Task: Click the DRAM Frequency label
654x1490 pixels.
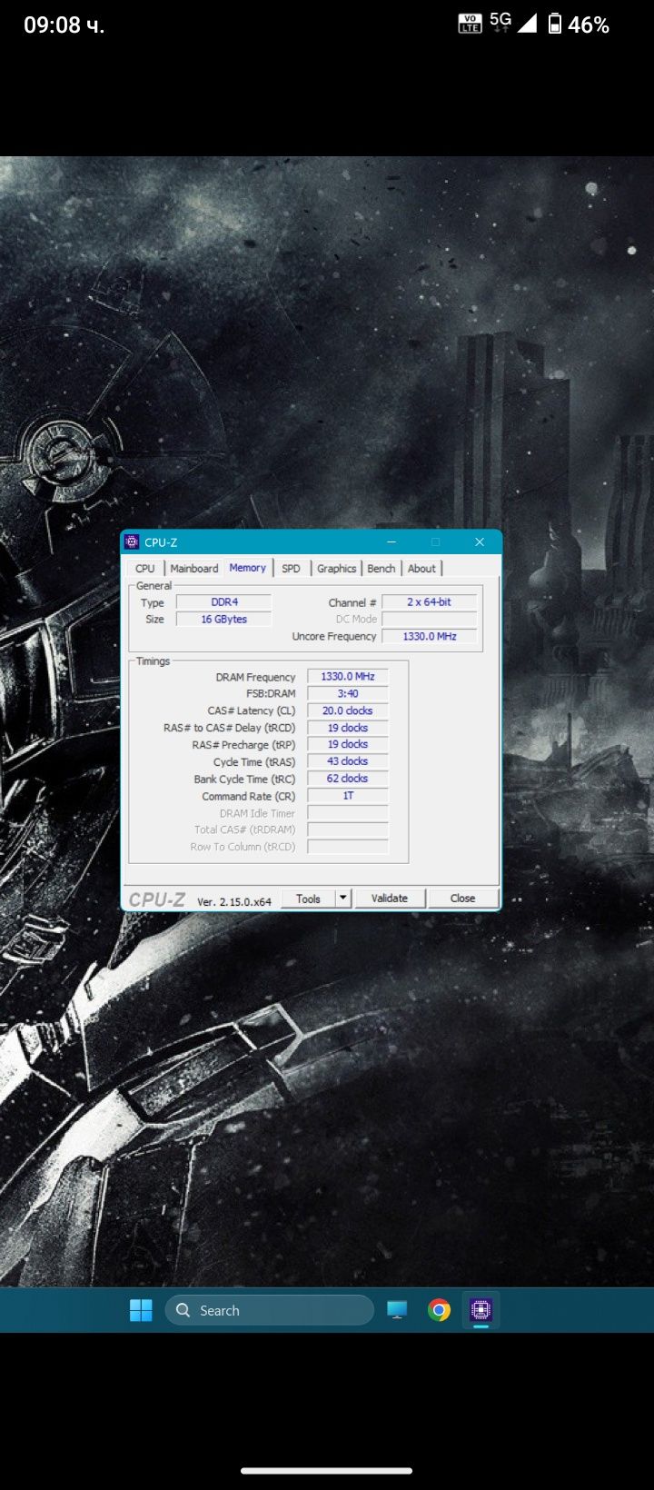Action: pyautogui.click(x=255, y=678)
